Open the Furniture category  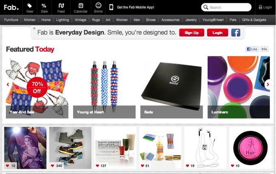11,20
